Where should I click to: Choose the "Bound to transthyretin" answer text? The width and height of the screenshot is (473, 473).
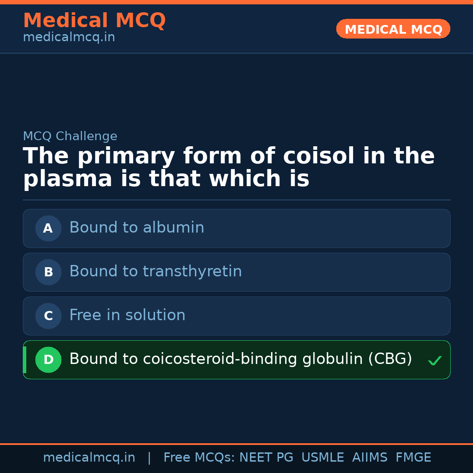(155, 272)
